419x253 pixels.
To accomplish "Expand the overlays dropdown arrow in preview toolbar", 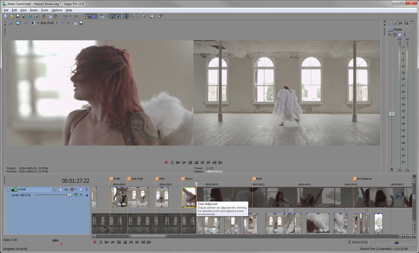I will (x=69, y=23).
